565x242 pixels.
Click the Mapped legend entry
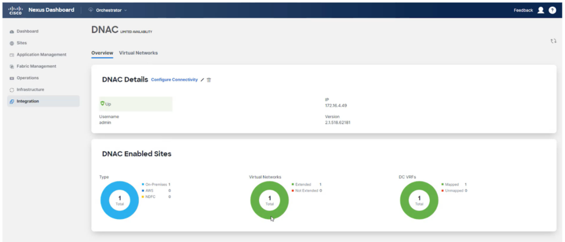coord(454,184)
